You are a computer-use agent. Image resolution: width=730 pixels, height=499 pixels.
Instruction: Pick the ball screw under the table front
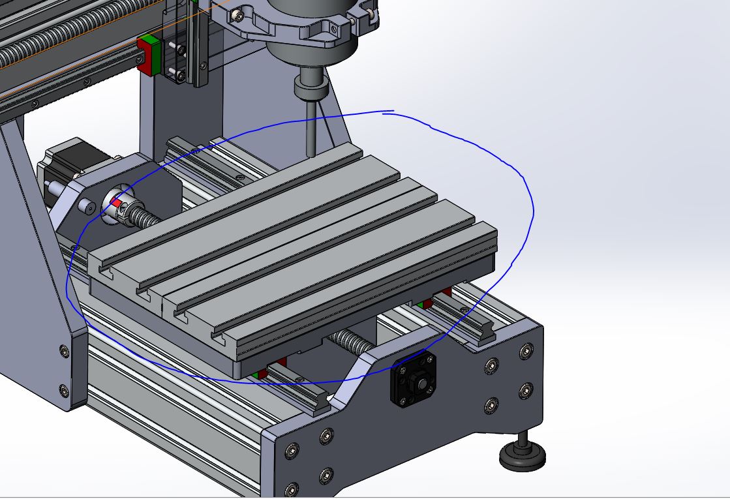click(x=350, y=342)
